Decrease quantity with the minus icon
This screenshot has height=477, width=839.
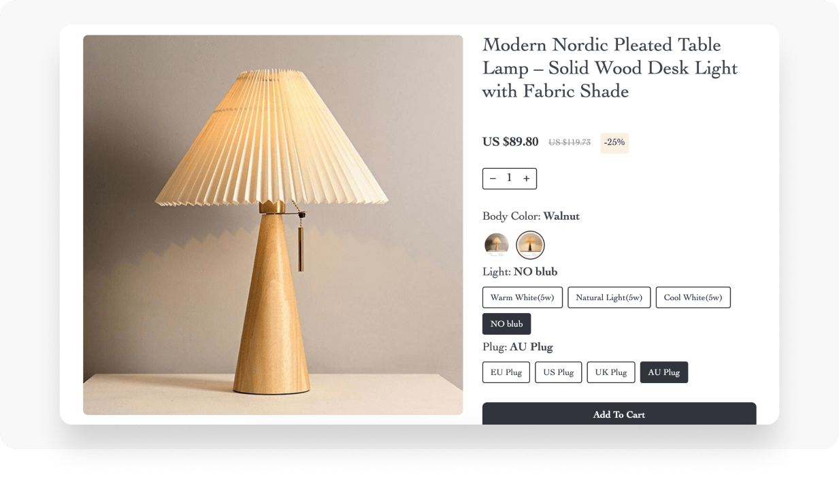click(493, 179)
